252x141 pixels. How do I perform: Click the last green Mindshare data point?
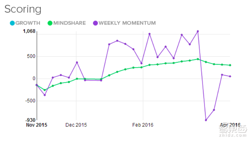point(230,65)
